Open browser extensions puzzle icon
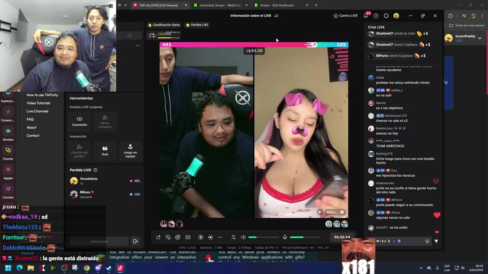This screenshot has height=274, width=488. click(450, 16)
